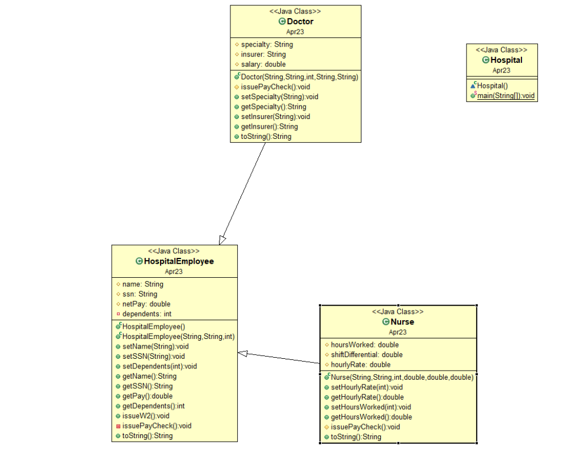Viewport: 581px width, 458px height.
Task: Click the yellow diamond icon beside specialty in Doctor
Action: (x=237, y=44)
